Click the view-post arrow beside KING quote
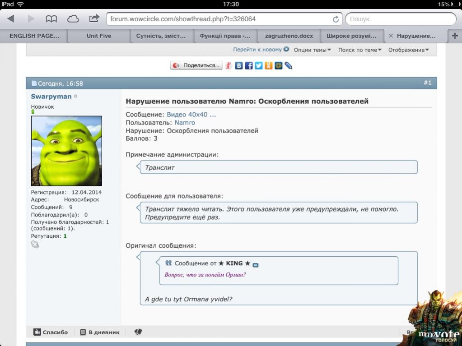 [256, 264]
